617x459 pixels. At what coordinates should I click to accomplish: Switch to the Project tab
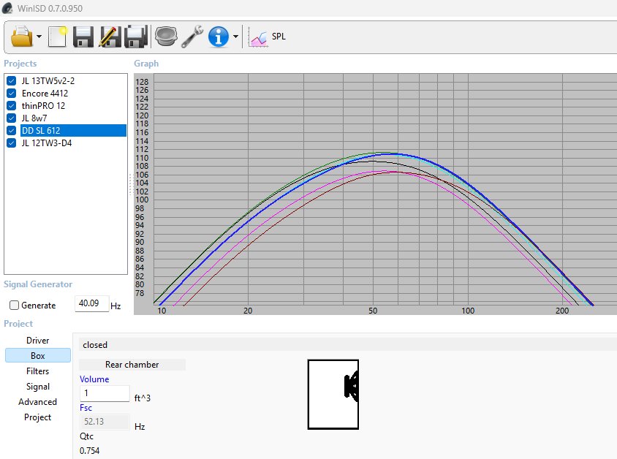pos(38,417)
